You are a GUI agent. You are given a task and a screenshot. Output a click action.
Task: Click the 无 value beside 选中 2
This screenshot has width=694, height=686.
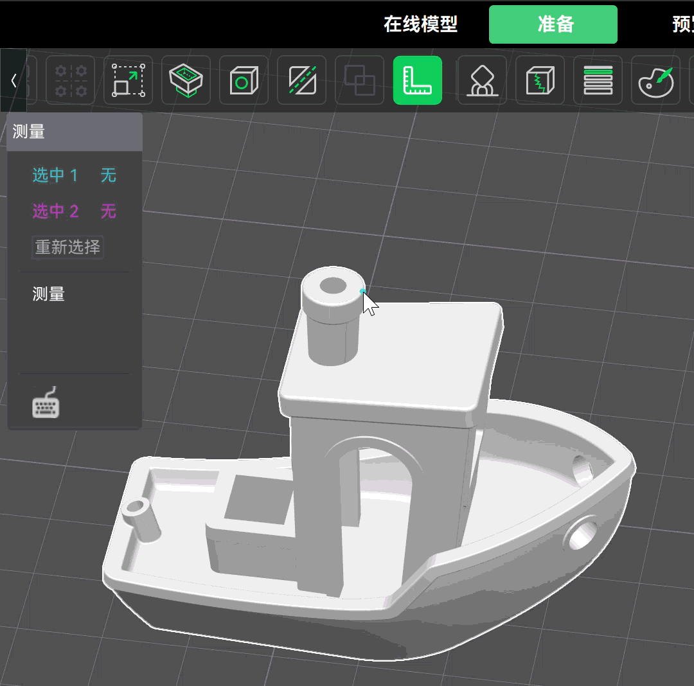(109, 211)
